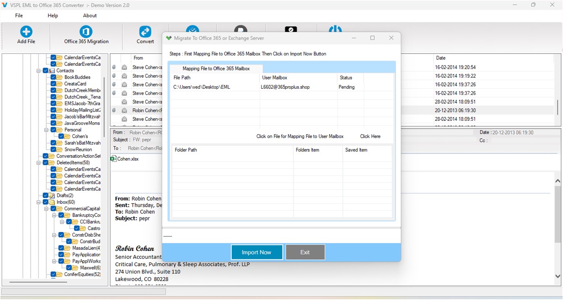Uncheck the Drafts(2) checkbox

(45, 195)
